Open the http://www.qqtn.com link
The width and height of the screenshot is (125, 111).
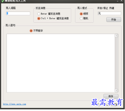(15, 104)
